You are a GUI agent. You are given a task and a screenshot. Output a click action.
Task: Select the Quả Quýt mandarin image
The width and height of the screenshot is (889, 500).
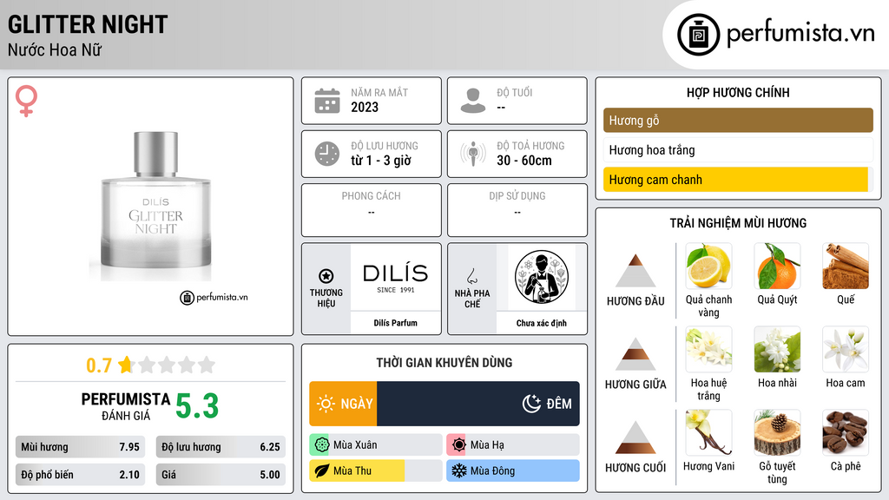[x=777, y=266]
